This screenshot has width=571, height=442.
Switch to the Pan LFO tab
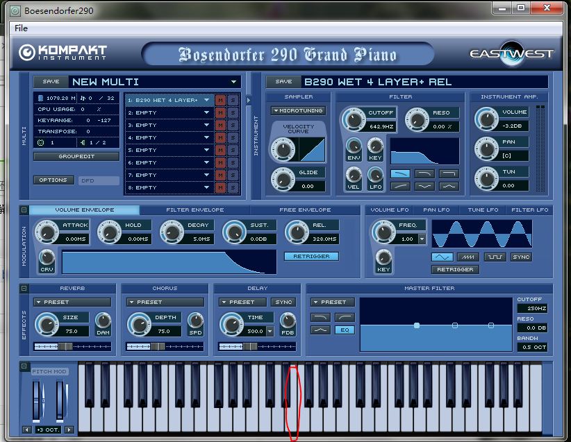[436, 210]
